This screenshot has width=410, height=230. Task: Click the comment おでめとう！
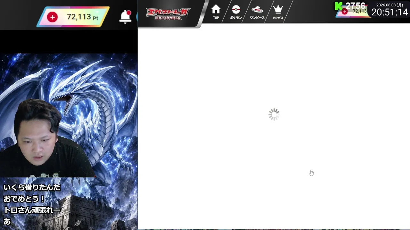tap(24, 199)
